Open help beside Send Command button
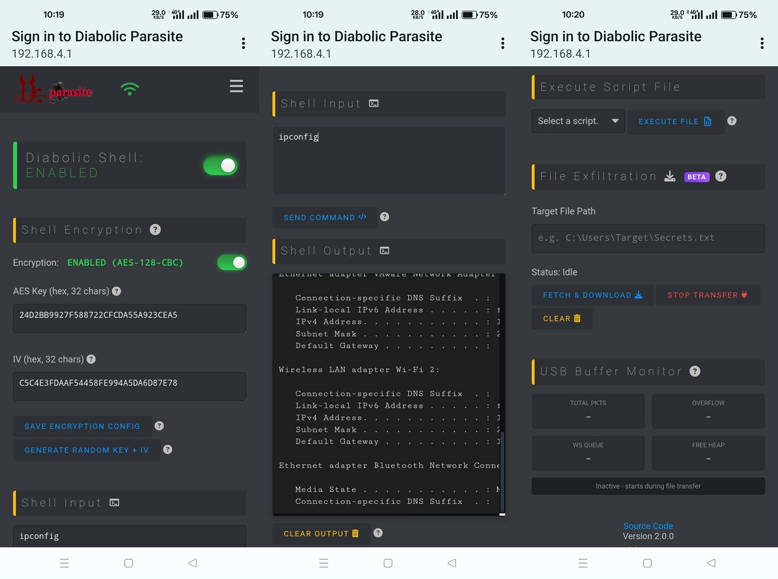 pos(385,217)
